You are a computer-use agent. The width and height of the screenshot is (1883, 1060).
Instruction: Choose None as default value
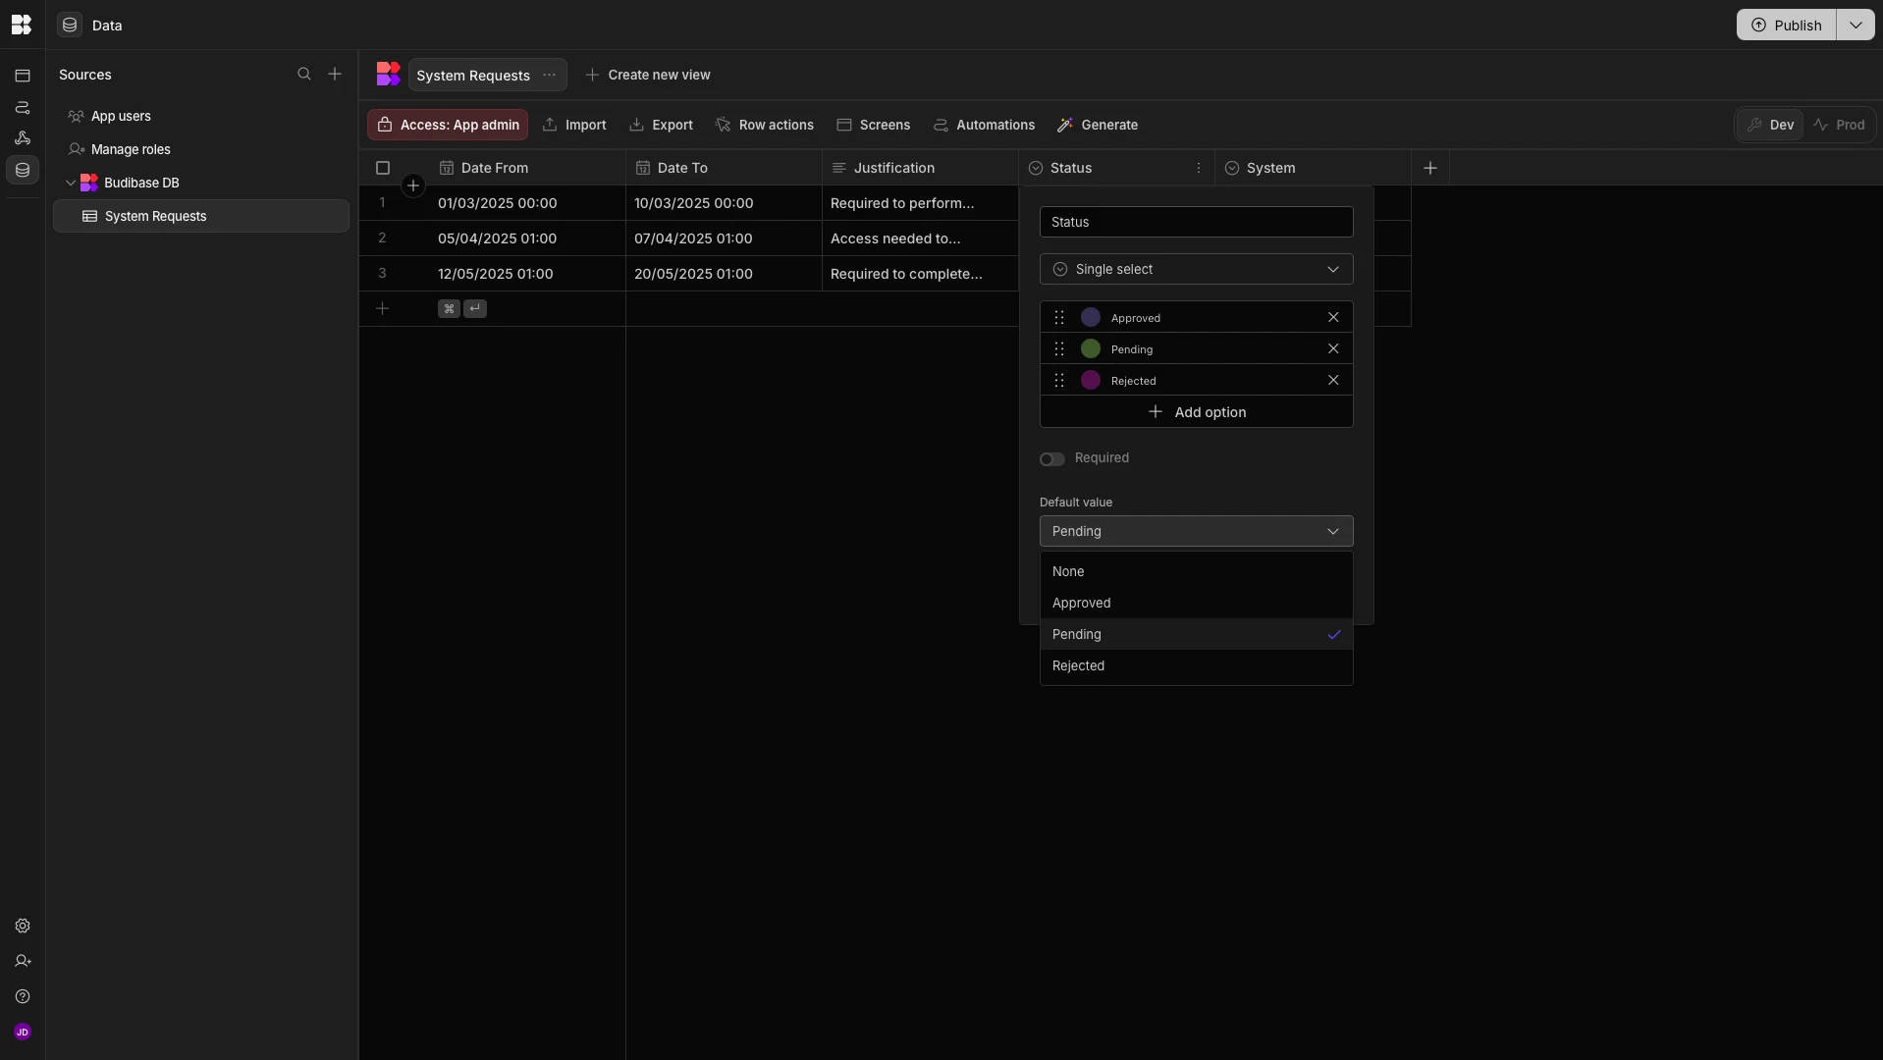click(x=1196, y=571)
